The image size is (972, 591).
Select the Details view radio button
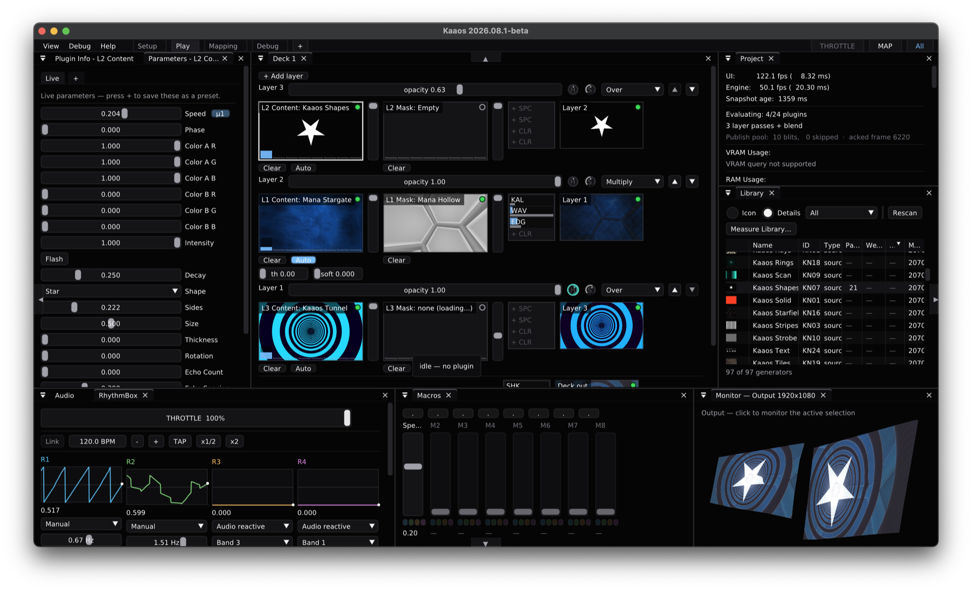pos(768,213)
